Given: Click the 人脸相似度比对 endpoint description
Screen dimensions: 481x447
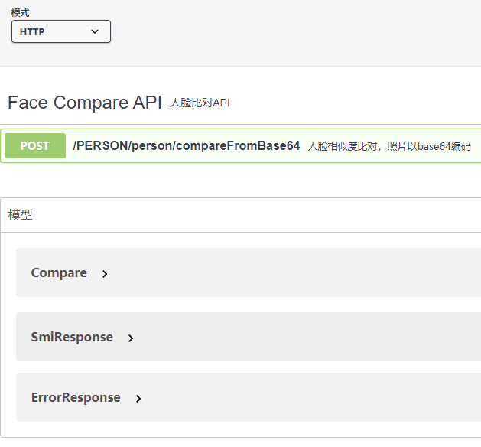Looking at the screenshot, I should pyautogui.click(x=389, y=146).
